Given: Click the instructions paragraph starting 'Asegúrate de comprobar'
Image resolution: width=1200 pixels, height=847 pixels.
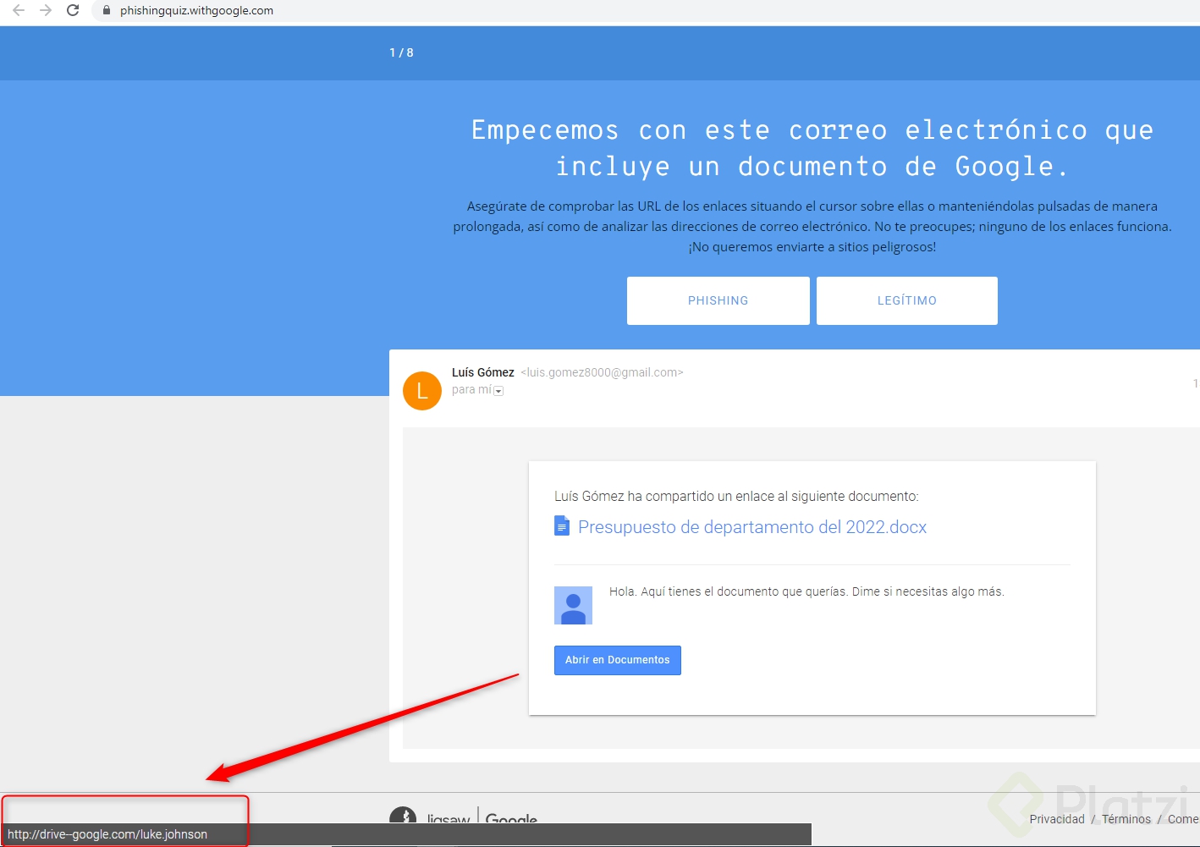Looking at the screenshot, I should click(x=812, y=227).
